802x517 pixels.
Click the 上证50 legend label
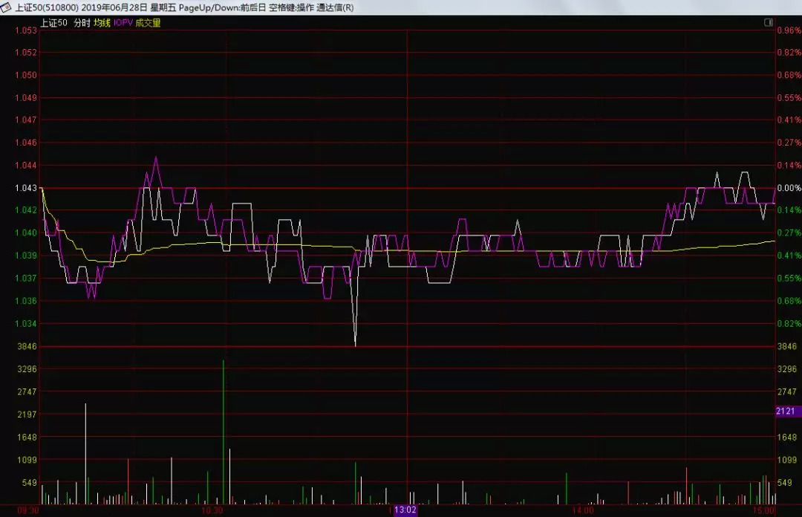pos(53,23)
